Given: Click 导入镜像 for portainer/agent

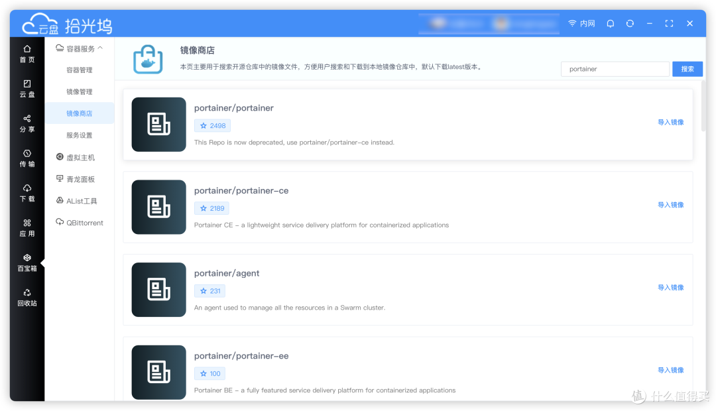Looking at the screenshot, I should (670, 288).
